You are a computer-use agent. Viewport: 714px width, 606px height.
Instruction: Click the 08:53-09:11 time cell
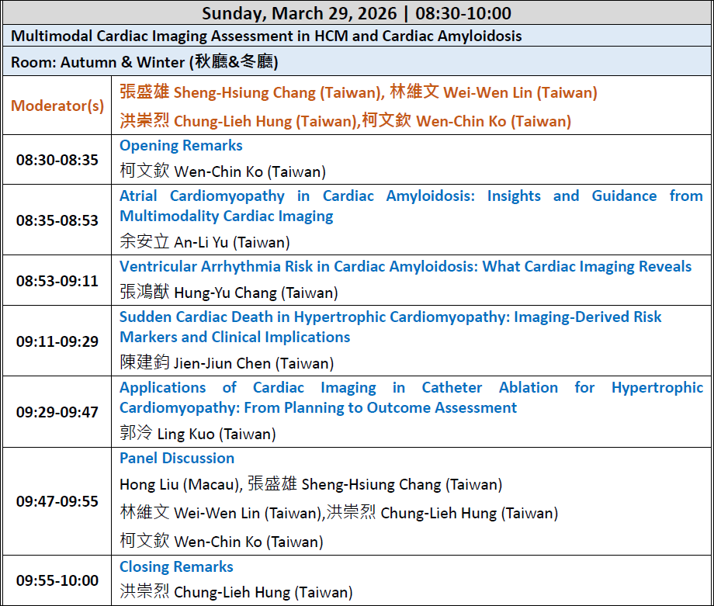57,281
